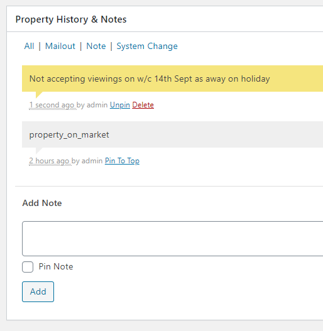Click 'by admin' text under property_on_market
The image size is (323, 331).
[x=87, y=161]
